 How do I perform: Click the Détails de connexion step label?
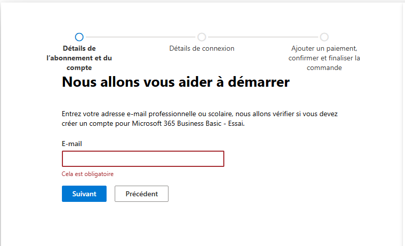[201, 48]
